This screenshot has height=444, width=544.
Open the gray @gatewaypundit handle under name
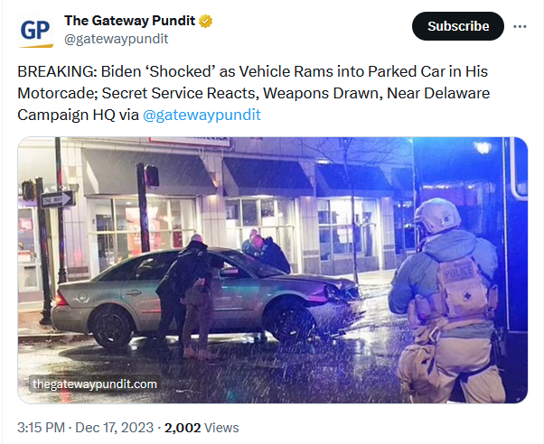[x=117, y=39]
